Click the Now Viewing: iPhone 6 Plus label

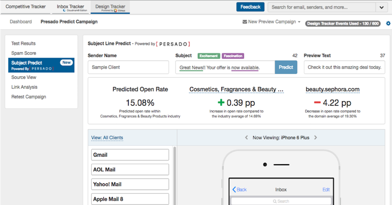pos(281,137)
